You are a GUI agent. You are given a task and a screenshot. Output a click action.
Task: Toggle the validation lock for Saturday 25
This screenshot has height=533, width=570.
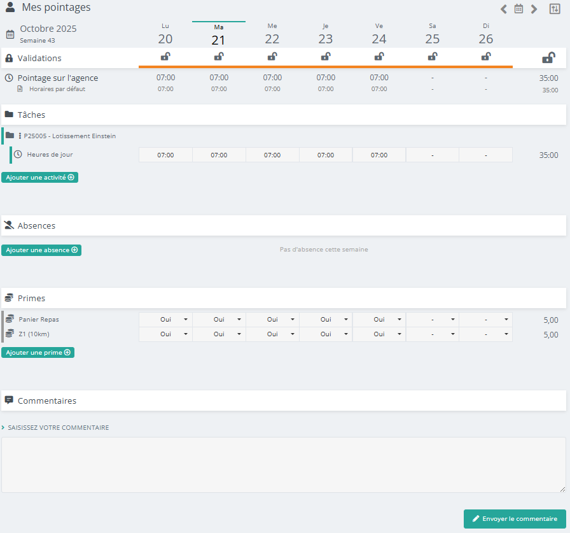point(433,57)
